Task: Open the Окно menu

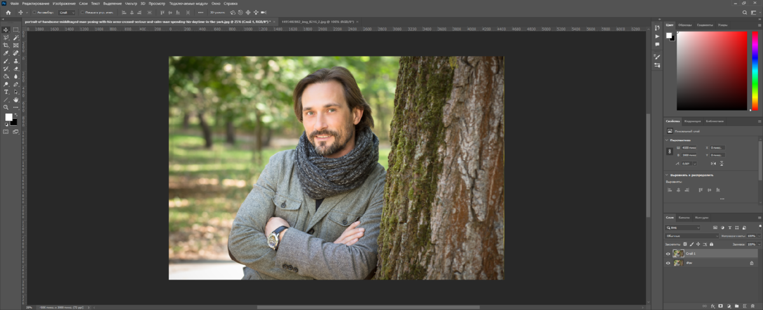Action: [x=216, y=3]
